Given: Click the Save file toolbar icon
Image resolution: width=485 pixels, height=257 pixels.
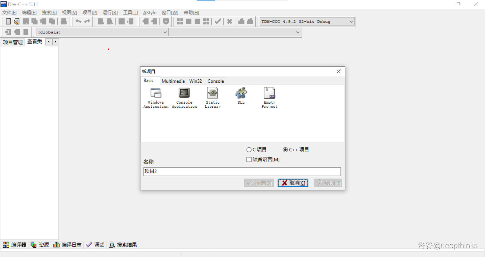Looking at the screenshot, I should [x=26, y=21].
